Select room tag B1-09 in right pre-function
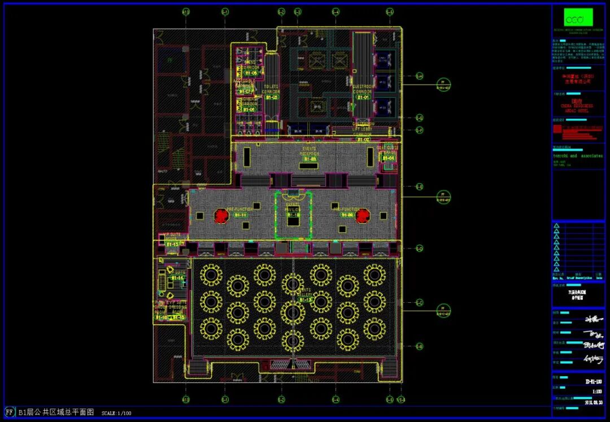Viewport: 610px width, 422px height. [347, 215]
